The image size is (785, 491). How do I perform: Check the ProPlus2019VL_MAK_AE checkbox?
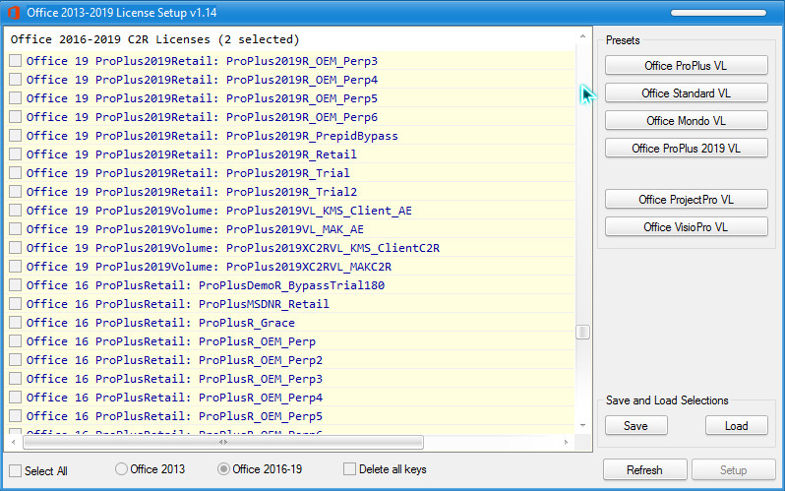(x=16, y=229)
